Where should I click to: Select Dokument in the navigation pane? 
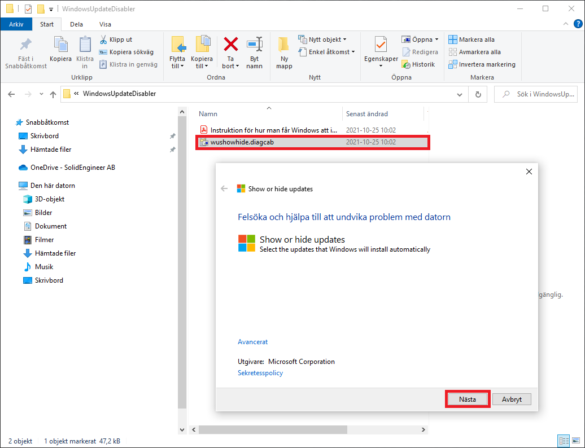(x=51, y=226)
